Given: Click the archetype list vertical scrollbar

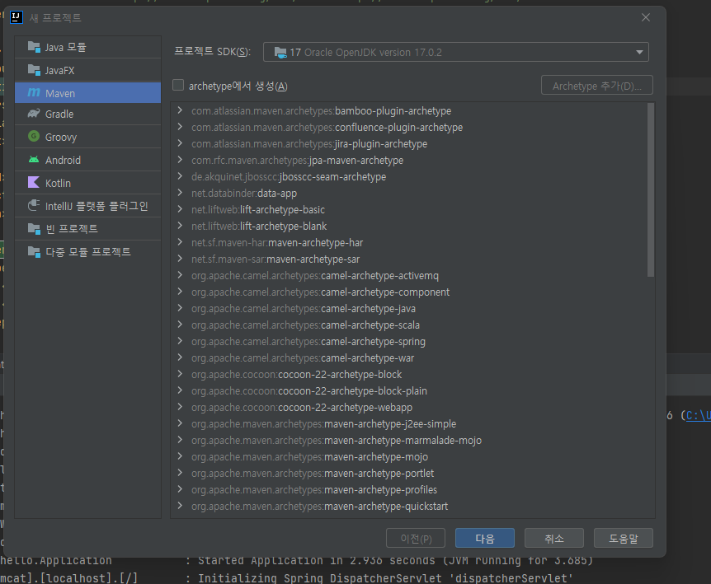Looking at the screenshot, I should tap(650, 191).
